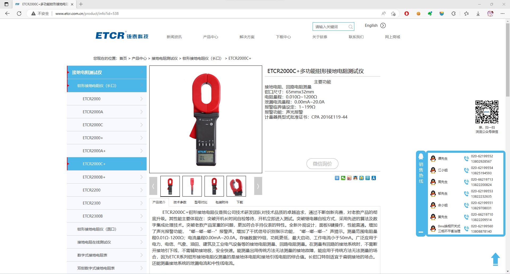Open 联系我们 navigation menu

[x=356, y=37]
